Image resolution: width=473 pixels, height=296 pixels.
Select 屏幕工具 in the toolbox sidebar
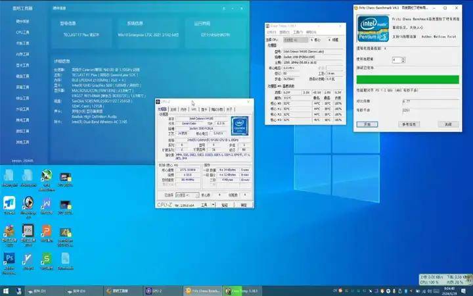point(22,87)
